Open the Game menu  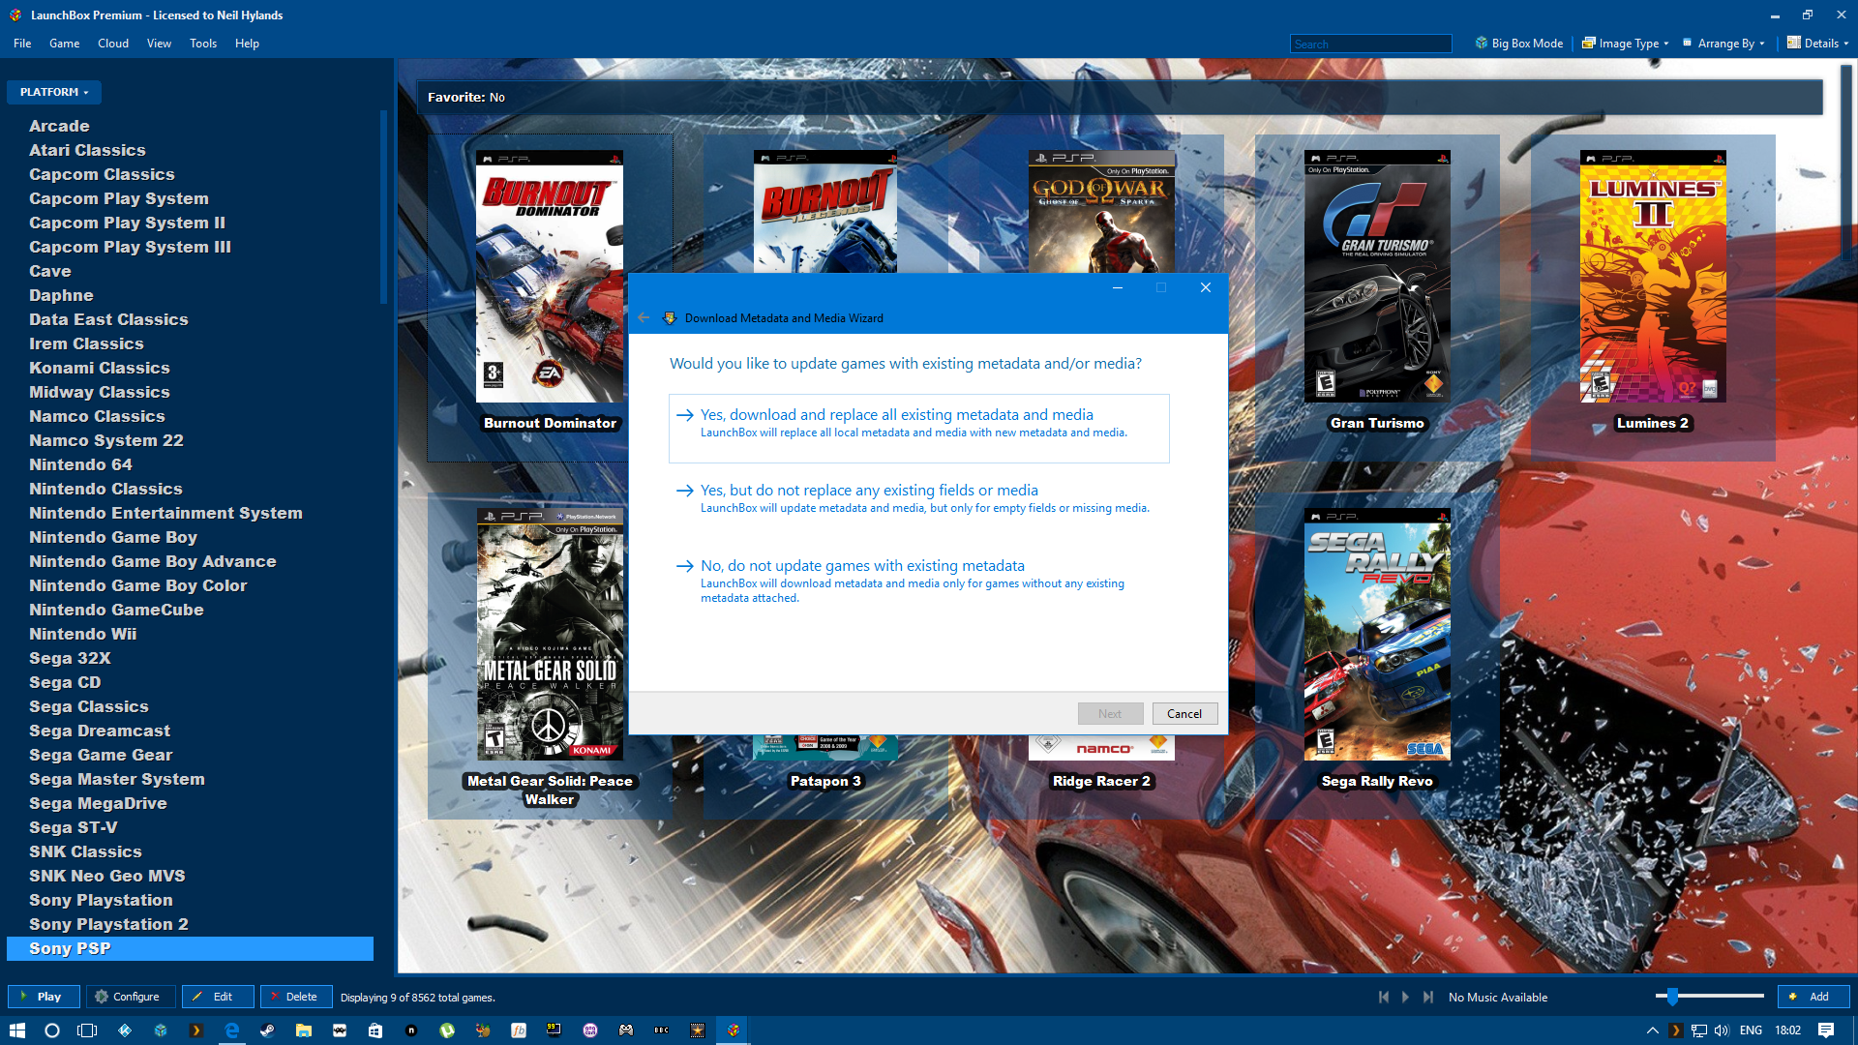point(64,44)
